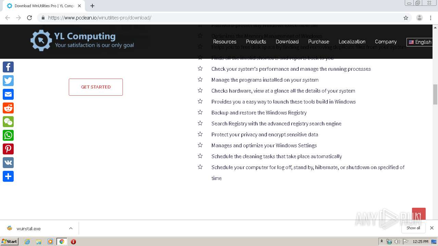Click star beside 'Provides you a easy way' line
The width and height of the screenshot is (438, 246).
[200, 101]
